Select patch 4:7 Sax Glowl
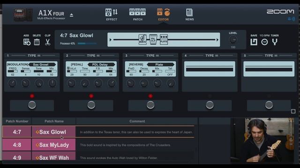 click(98, 132)
